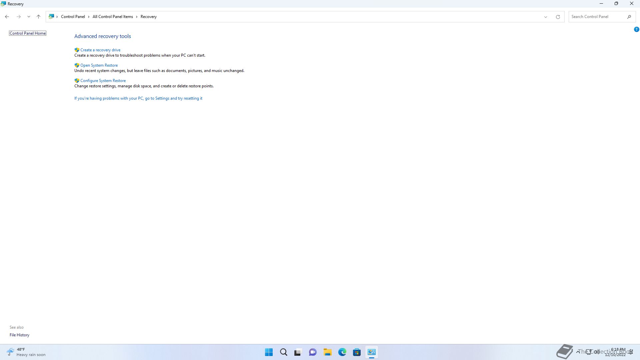
Task: Expand address bar previous locations dropdown
Action: click(546, 17)
